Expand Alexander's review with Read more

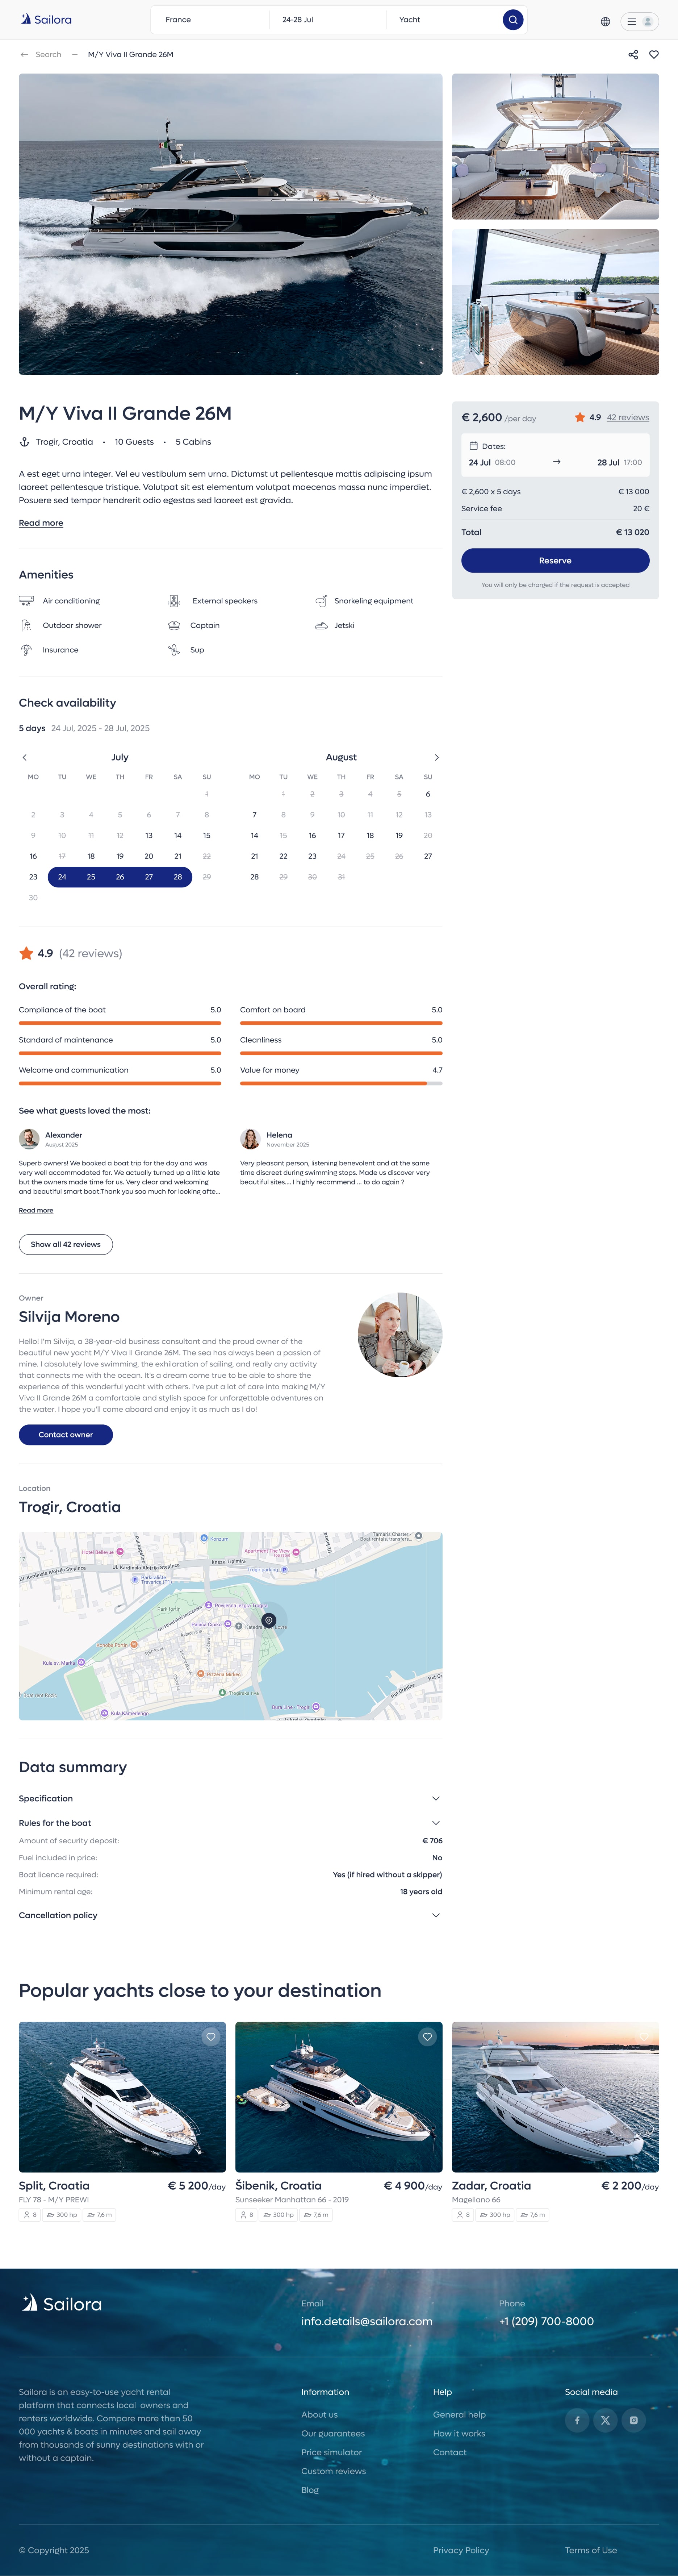coord(36,1210)
